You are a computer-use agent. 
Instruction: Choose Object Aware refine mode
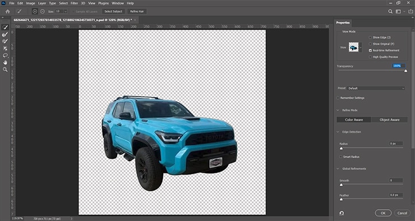point(389,119)
